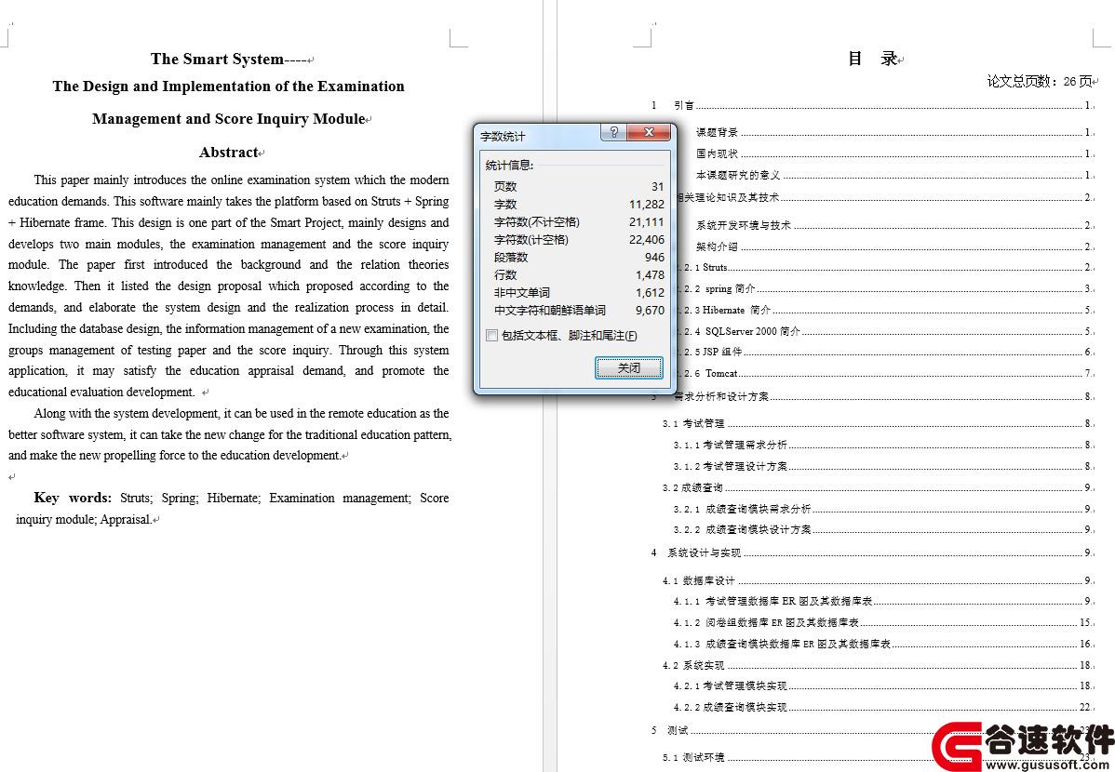This screenshot has width=1115, height=772.
Task: Open the TOC entry JSP 组件
Action: pos(884,352)
